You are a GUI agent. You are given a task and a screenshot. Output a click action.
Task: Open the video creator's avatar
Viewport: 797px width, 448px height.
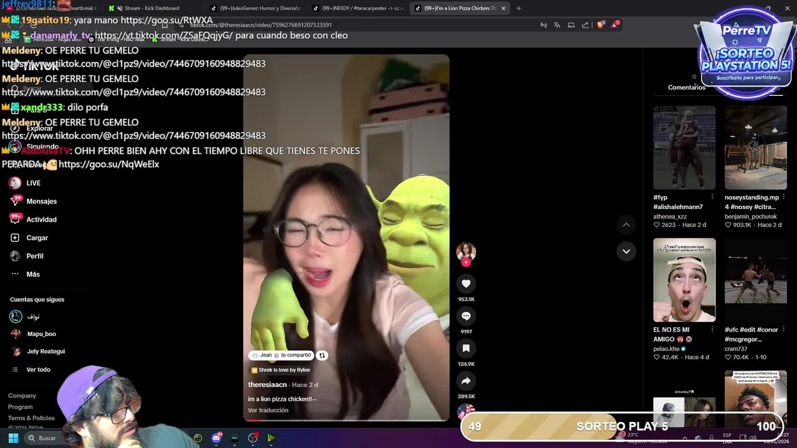(466, 251)
